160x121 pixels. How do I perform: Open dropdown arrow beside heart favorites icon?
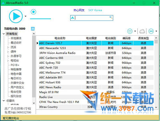[x=135, y=31]
